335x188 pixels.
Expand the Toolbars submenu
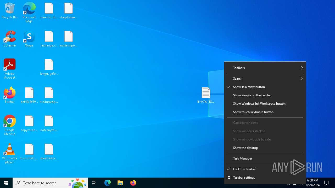(265, 68)
